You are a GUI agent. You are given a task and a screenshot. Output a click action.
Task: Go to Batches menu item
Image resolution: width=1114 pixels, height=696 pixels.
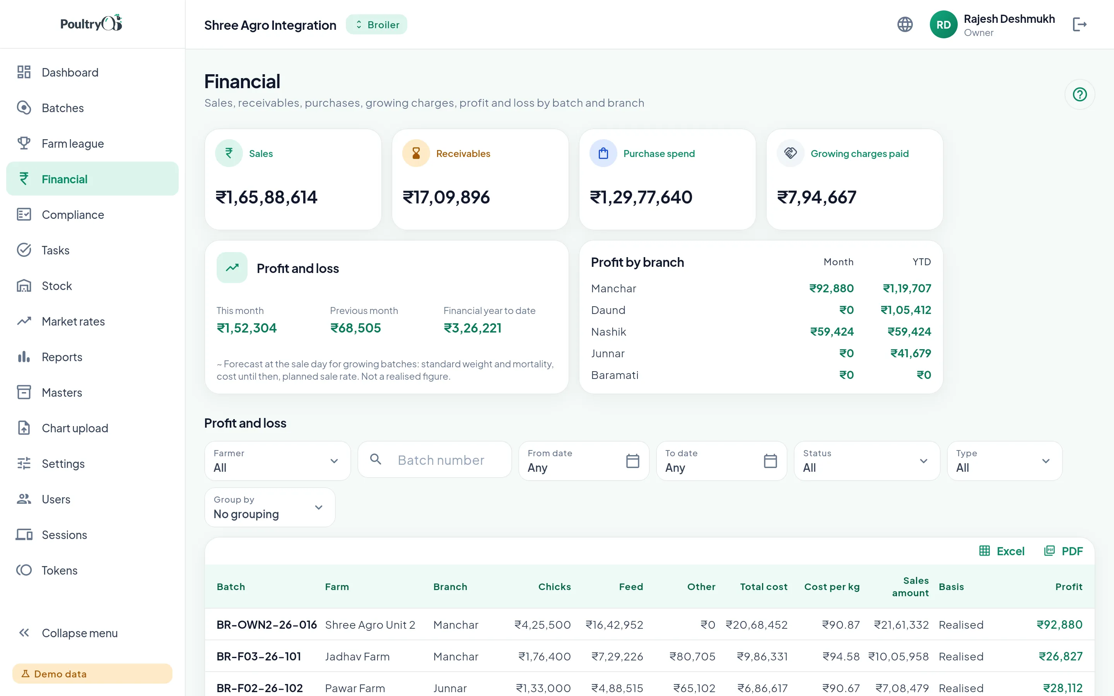92,108
